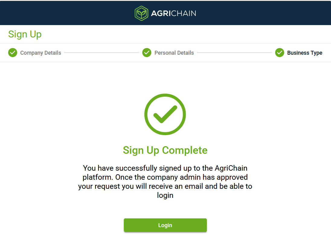This screenshot has width=331, height=251.
Task: Click the sign-up confirmation message paragraph
Action: (x=165, y=182)
